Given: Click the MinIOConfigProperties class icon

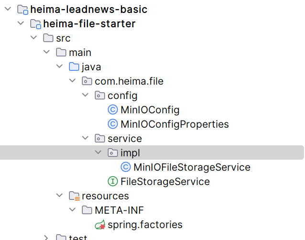Looking at the screenshot, I should click(113, 124).
